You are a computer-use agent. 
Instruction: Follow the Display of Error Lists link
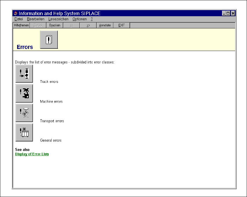(32, 154)
